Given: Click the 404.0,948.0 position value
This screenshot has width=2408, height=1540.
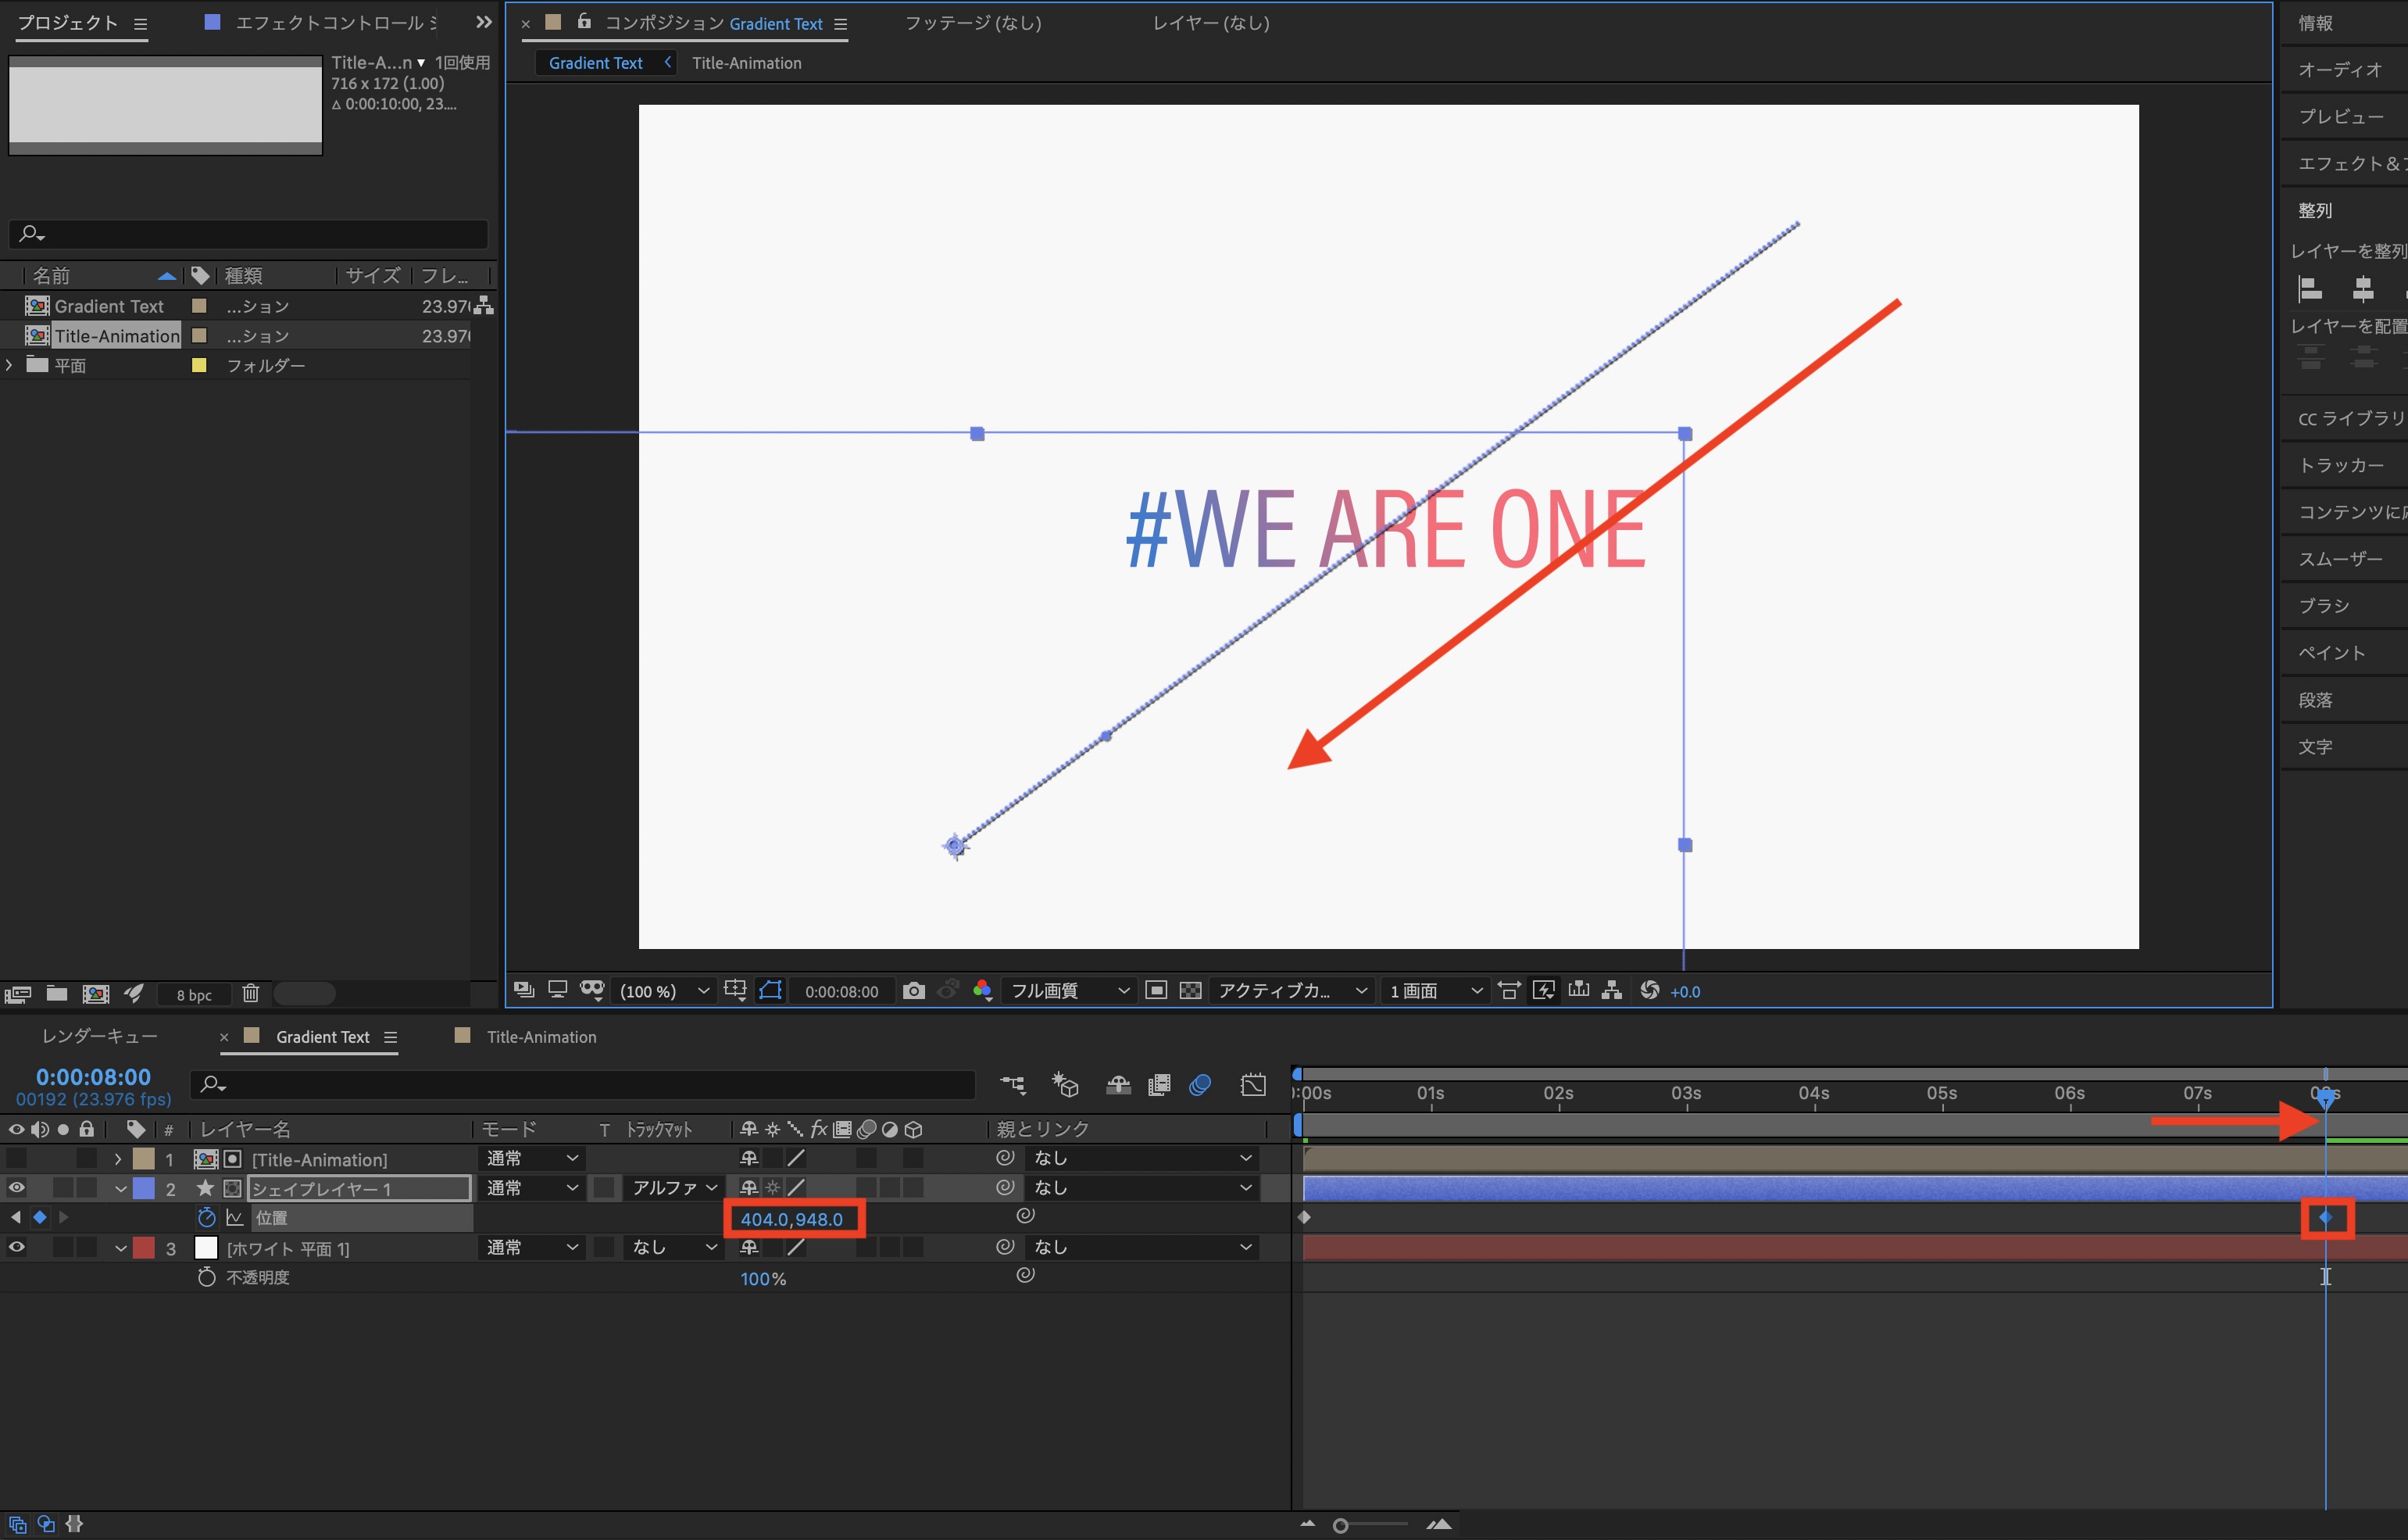Looking at the screenshot, I should pos(791,1219).
